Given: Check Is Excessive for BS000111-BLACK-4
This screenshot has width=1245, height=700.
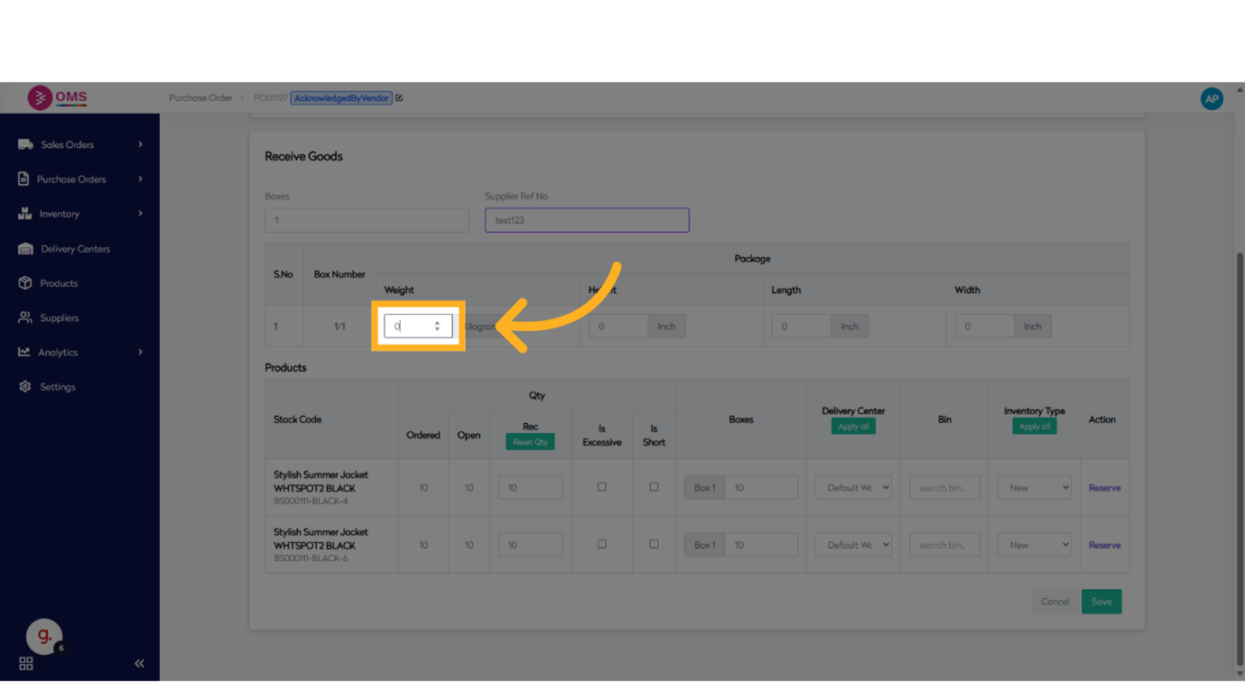Looking at the screenshot, I should point(602,487).
